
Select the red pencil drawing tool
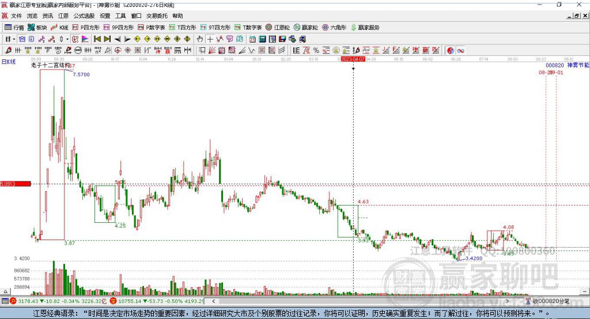coord(8,51)
